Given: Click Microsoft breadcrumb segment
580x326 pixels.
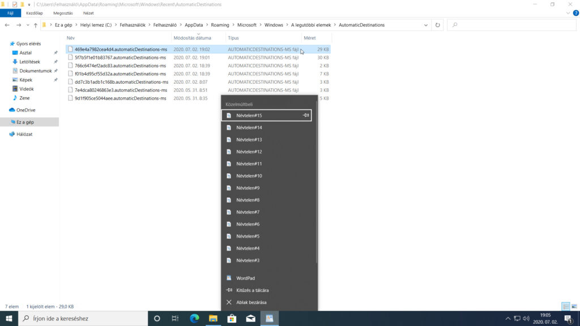Looking at the screenshot, I should point(247,25).
